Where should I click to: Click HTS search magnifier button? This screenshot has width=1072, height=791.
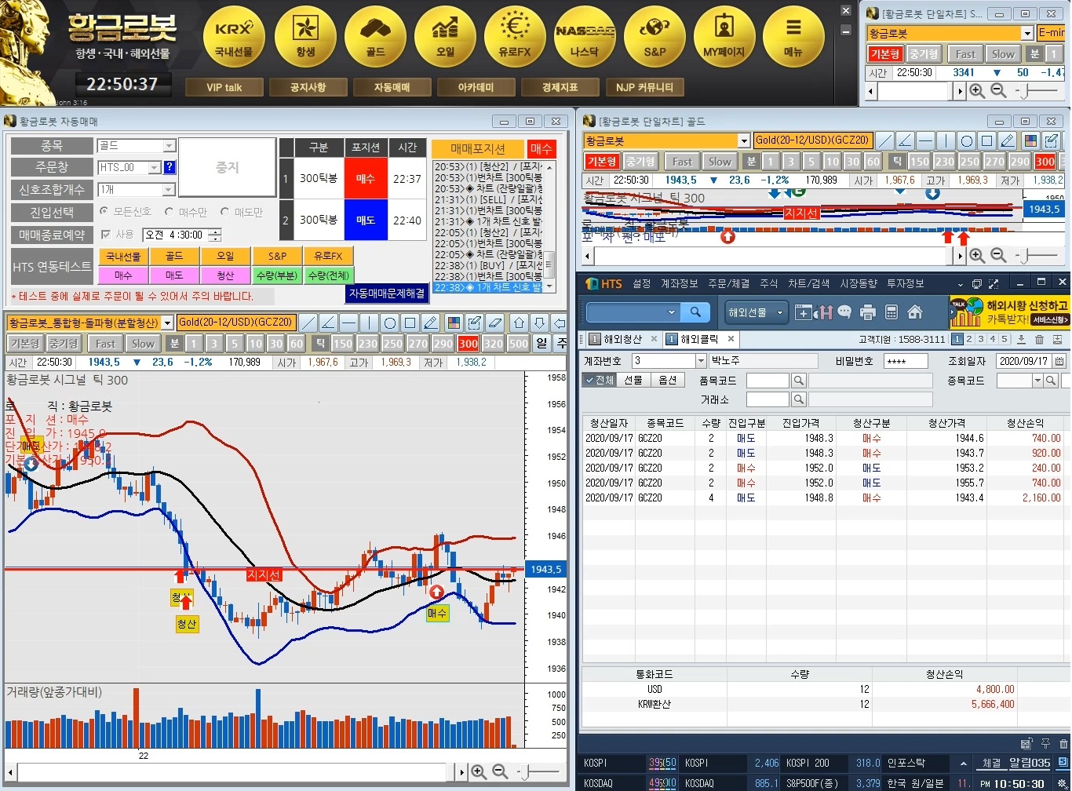tap(695, 312)
